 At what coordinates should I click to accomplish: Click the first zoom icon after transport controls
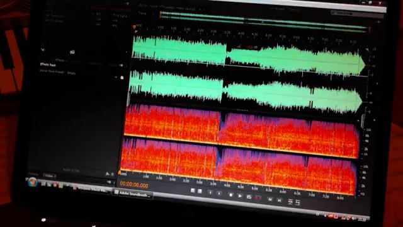tap(290, 202)
